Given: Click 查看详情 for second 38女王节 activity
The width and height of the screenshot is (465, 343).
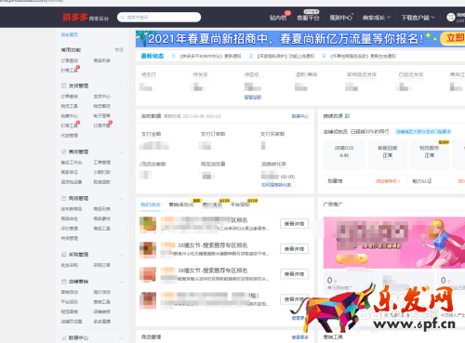Looking at the screenshot, I should tap(294, 274).
